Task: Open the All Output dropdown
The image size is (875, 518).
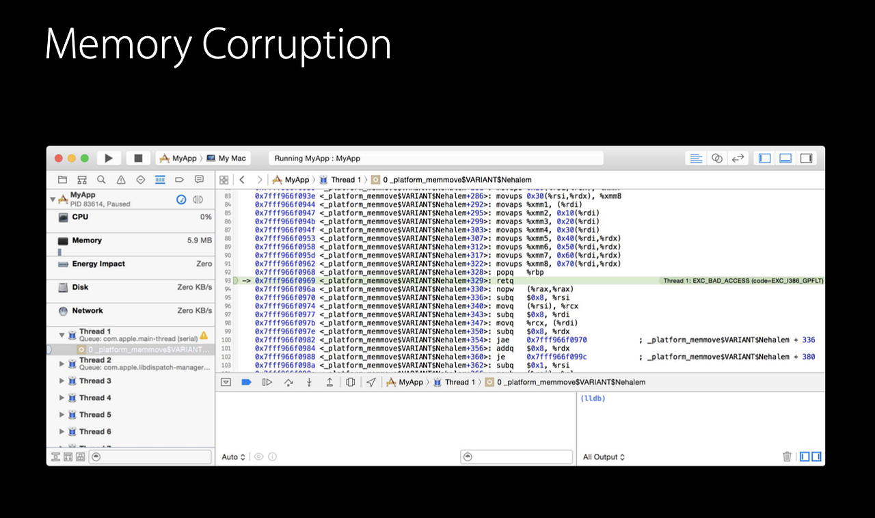Action: click(603, 456)
